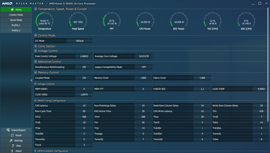Collapse the Additional Control section
This screenshot has width=270, height=153.
(x=36, y=62)
